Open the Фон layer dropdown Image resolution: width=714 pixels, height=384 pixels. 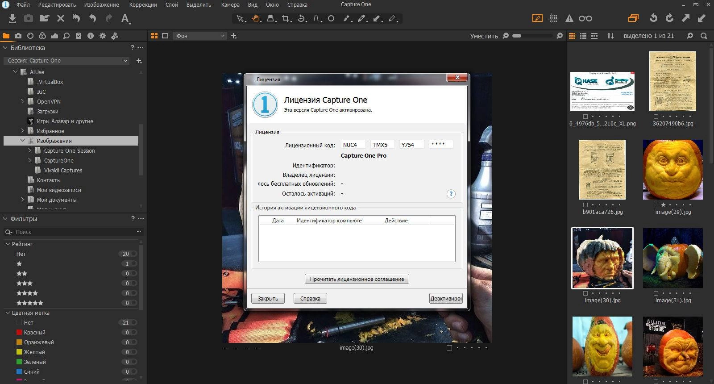(x=200, y=36)
